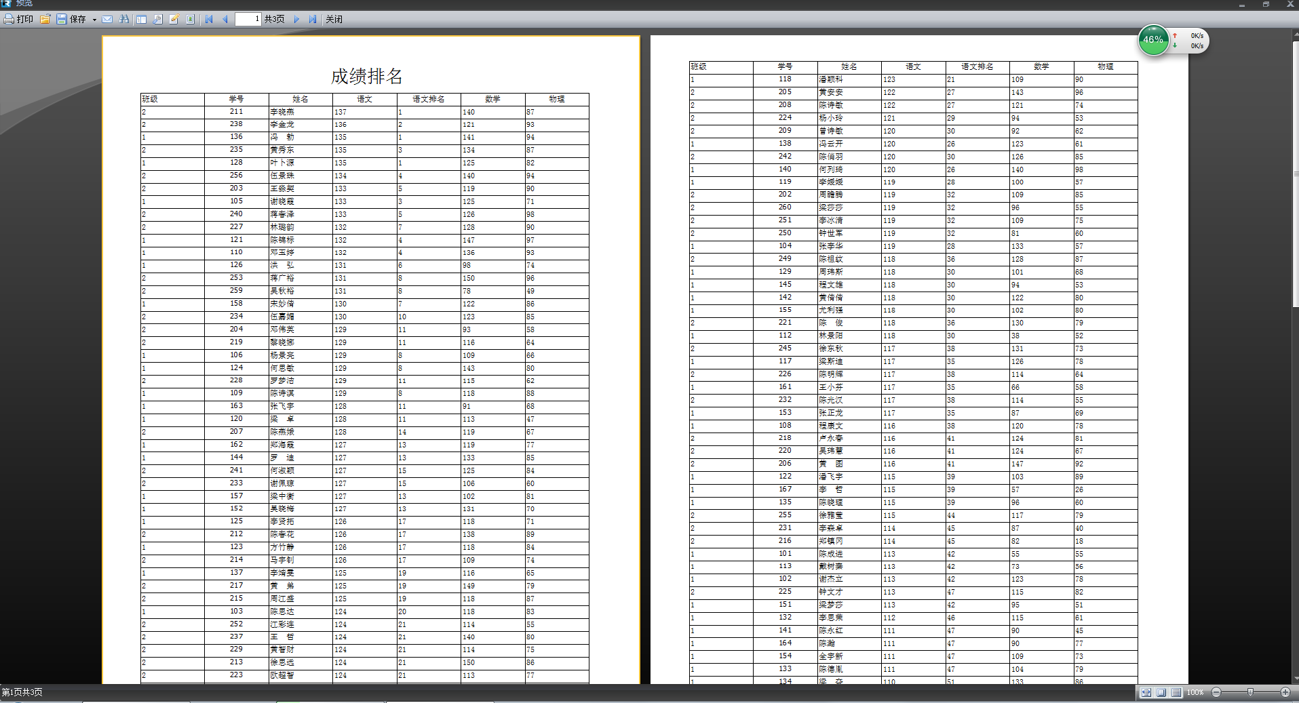Click the full screen page icon

point(191,19)
